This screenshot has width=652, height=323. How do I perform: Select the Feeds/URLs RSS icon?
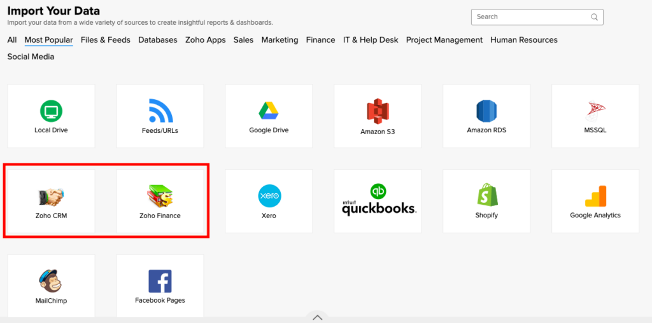(x=160, y=111)
